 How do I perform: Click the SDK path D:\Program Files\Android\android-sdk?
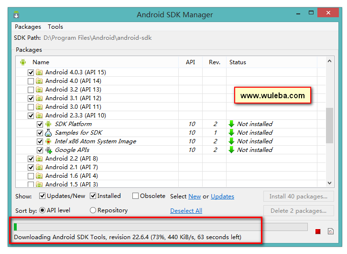98,38
